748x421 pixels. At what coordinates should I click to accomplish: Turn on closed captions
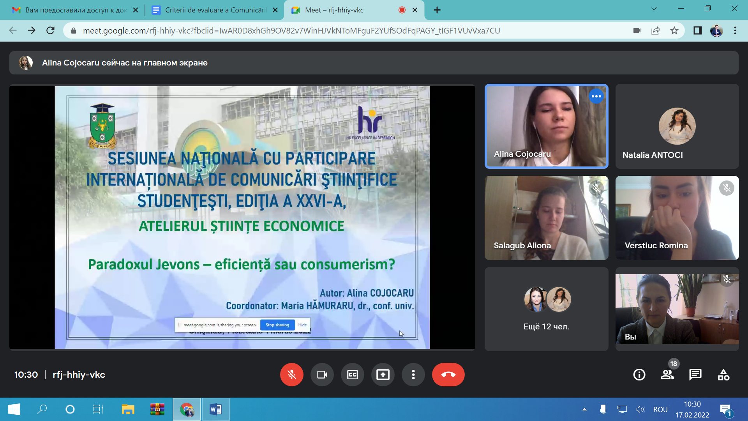pyautogui.click(x=352, y=375)
